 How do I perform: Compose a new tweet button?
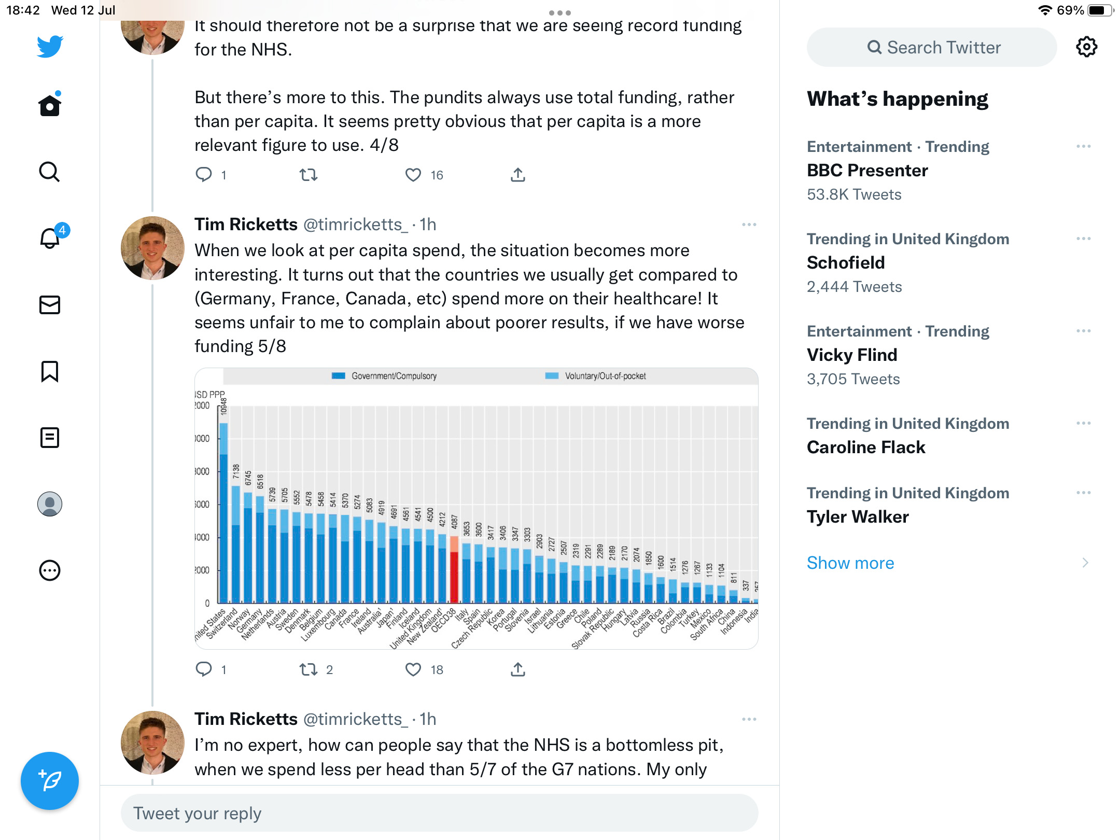click(50, 780)
